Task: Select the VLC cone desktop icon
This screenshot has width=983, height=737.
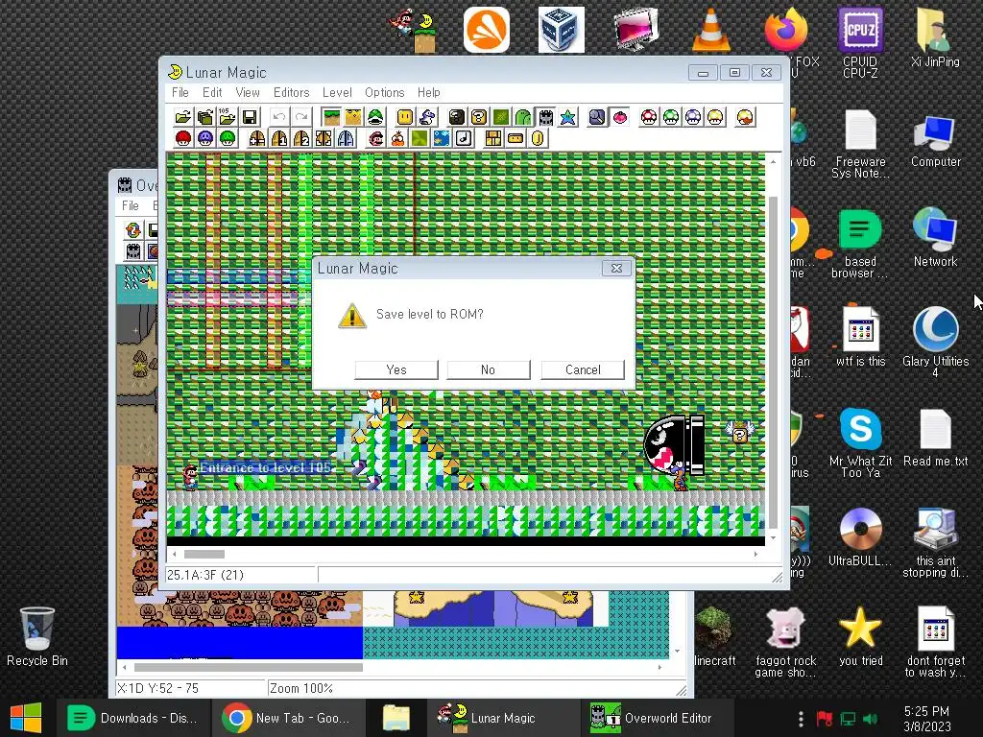Action: [711, 30]
